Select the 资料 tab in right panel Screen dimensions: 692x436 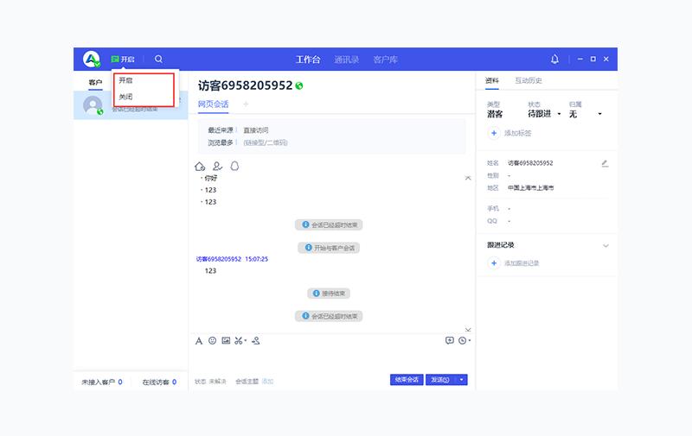pos(491,80)
